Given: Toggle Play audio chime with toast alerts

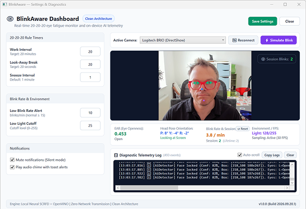Looking at the screenshot, I should pyautogui.click(x=13, y=167).
